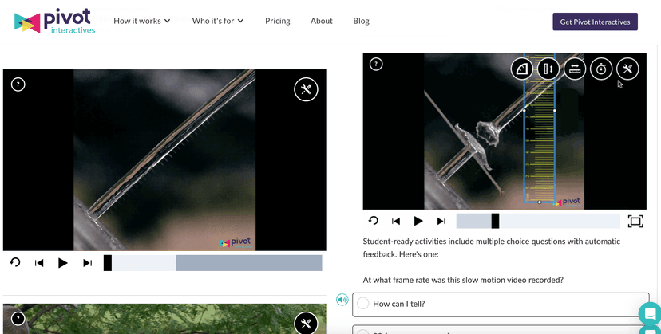Open tools menu on left video
The width and height of the screenshot is (661, 334).
point(306,89)
